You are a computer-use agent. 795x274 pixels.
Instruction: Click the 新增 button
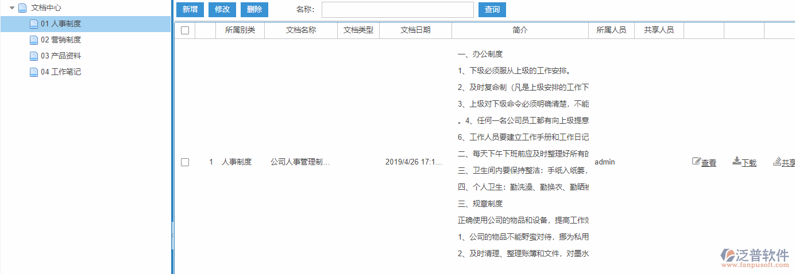[190, 10]
